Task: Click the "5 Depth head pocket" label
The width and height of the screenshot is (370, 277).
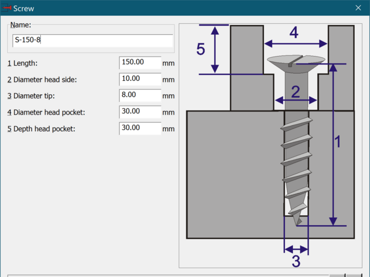Action: [41, 129]
